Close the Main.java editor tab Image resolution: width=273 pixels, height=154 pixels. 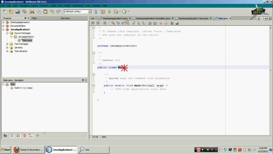coord(230,18)
